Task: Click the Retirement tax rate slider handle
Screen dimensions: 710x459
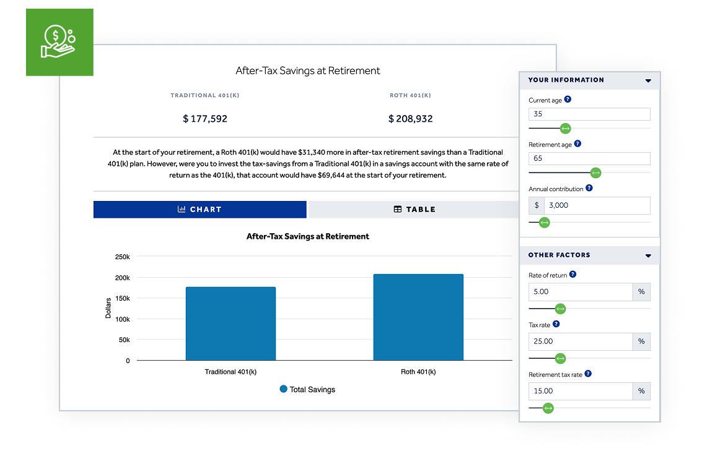Action: click(548, 408)
